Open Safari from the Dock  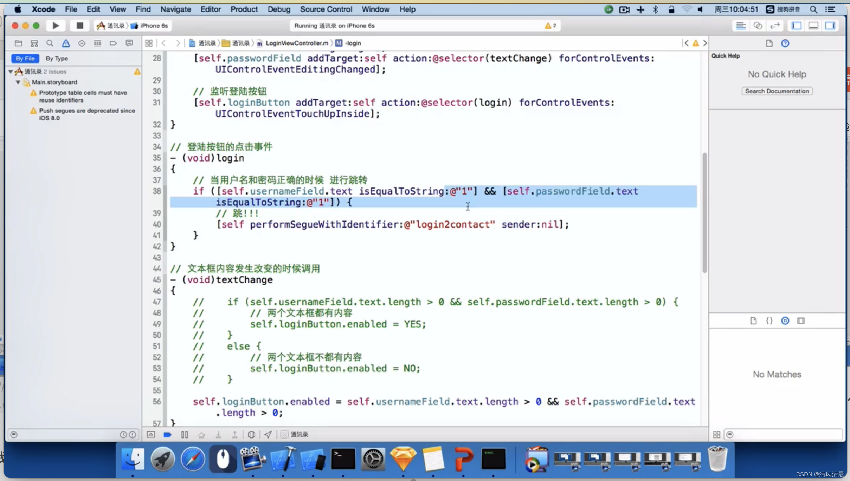coord(193,459)
